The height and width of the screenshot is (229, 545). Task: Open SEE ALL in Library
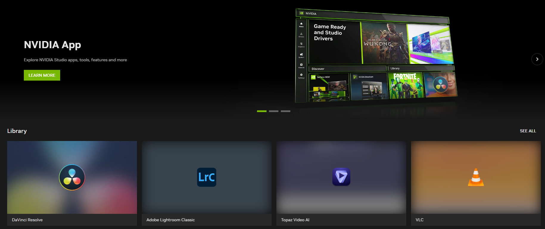pyautogui.click(x=528, y=131)
